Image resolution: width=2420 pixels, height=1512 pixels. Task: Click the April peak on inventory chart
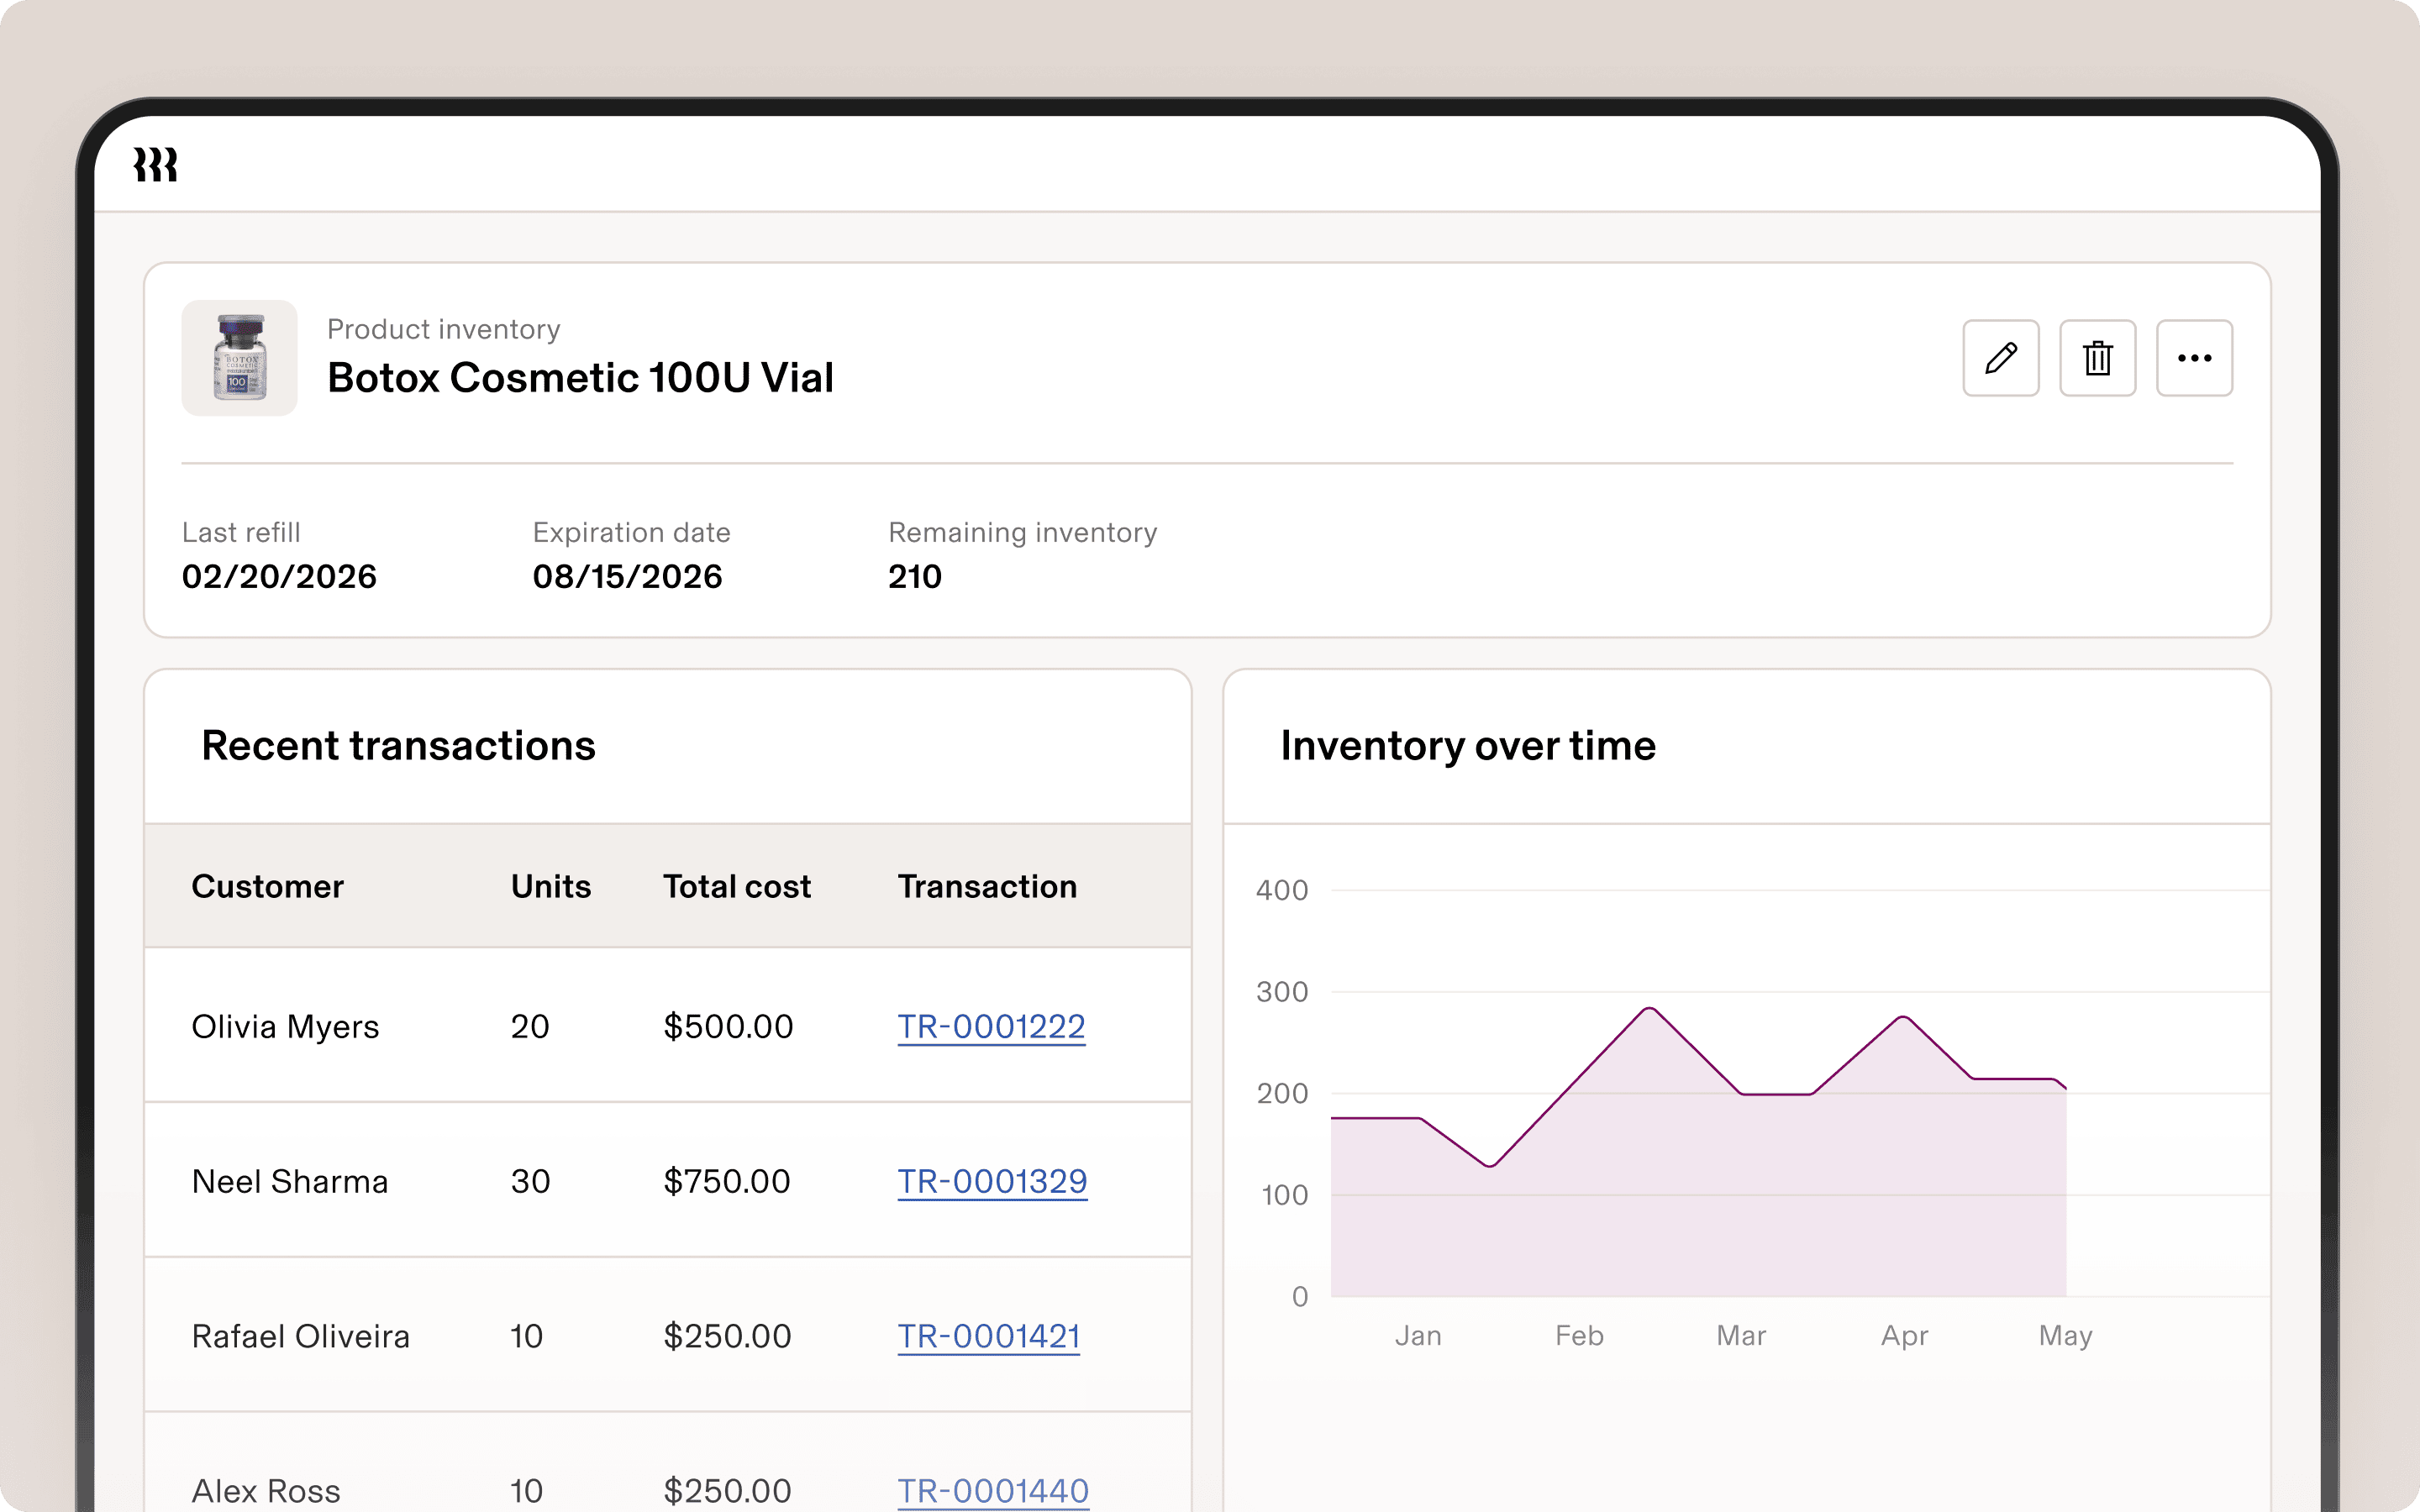(1903, 1018)
